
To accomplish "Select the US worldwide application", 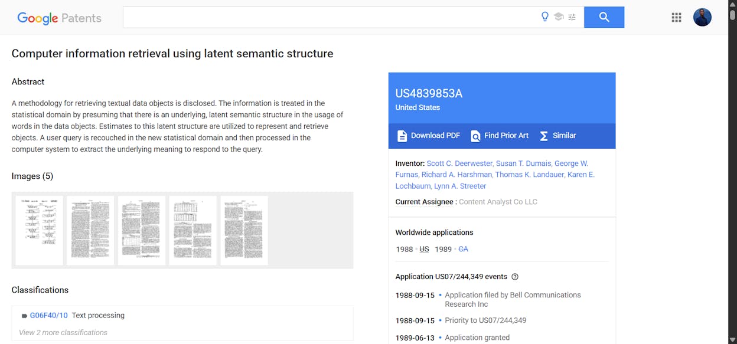I will (x=424, y=249).
